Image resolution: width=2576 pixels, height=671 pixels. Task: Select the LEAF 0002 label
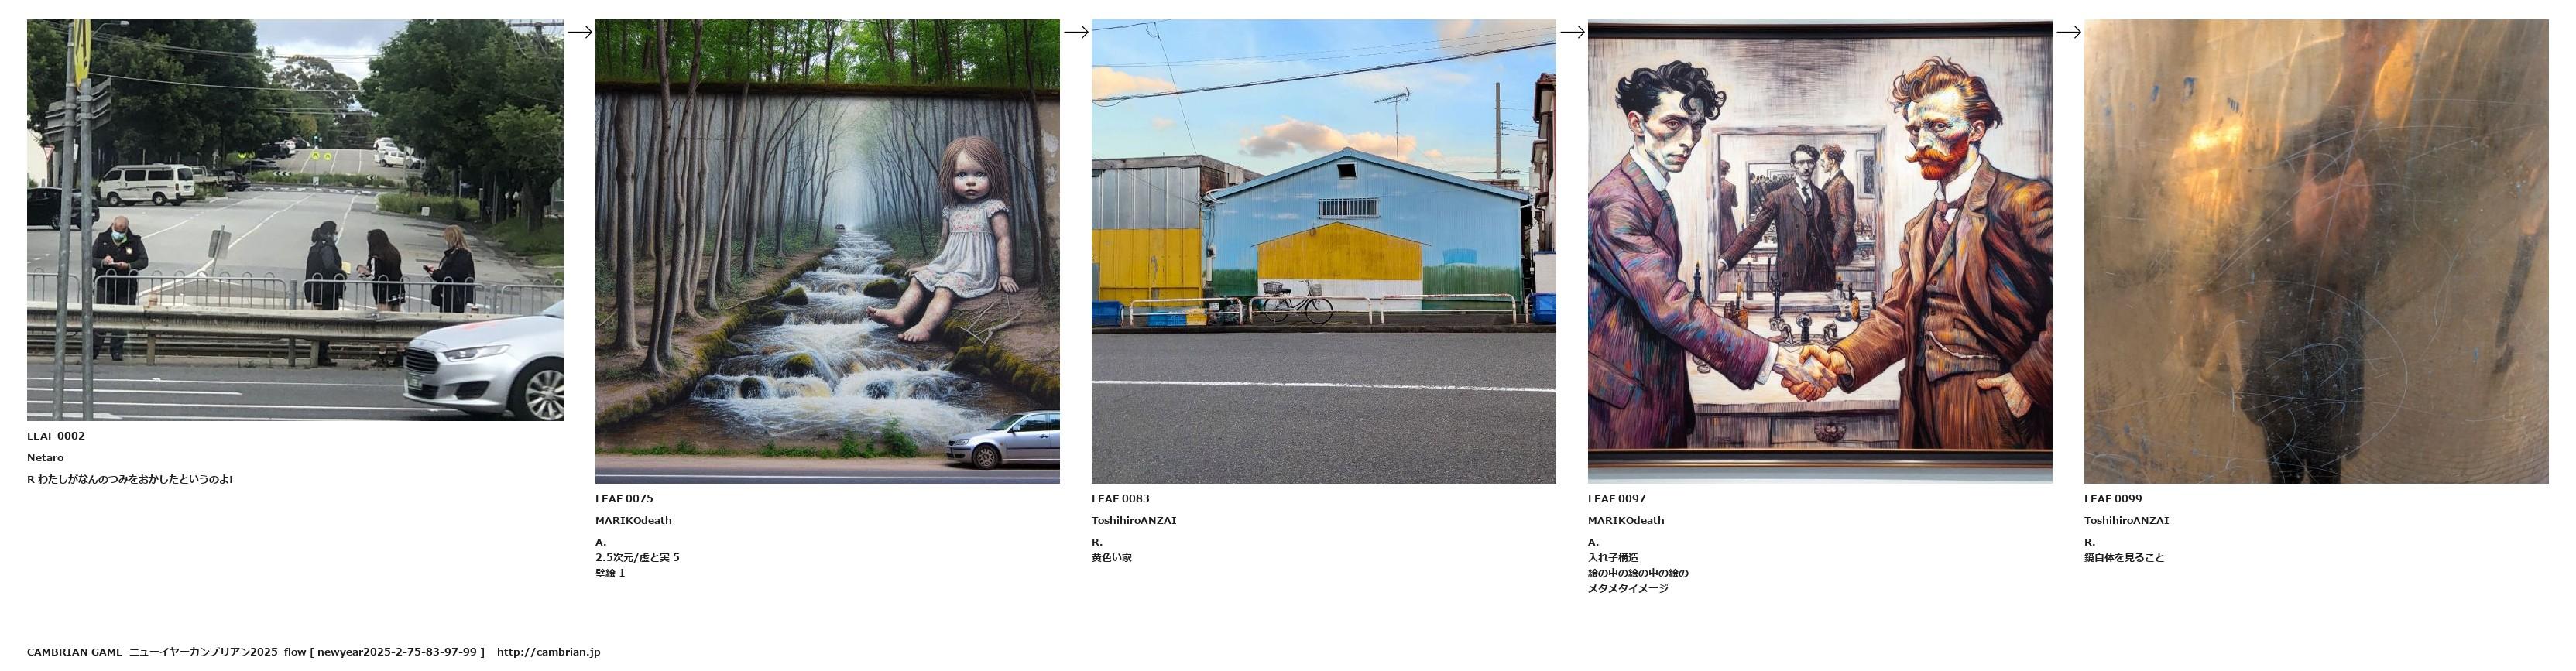point(56,436)
